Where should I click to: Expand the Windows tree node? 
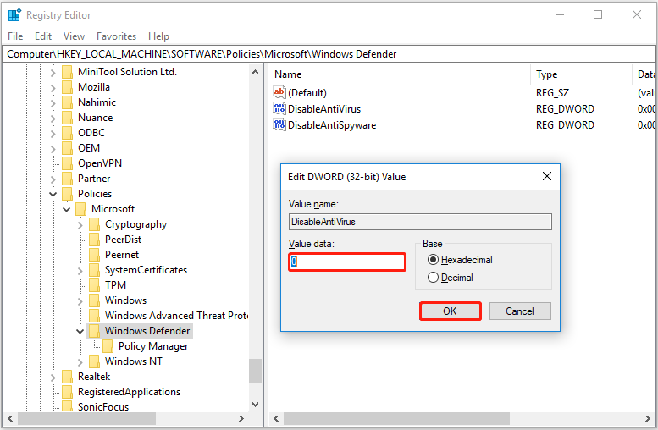click(80, 301)
